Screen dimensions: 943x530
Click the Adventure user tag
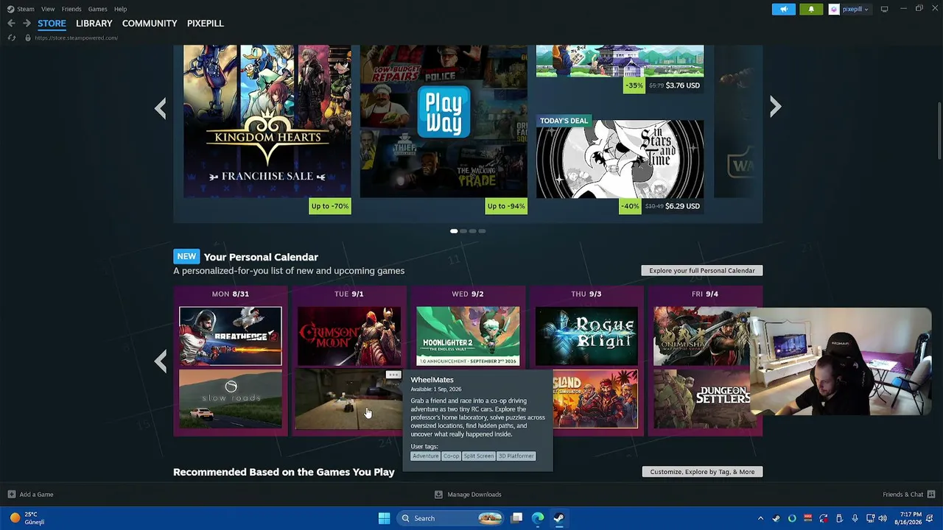point(426,456)
